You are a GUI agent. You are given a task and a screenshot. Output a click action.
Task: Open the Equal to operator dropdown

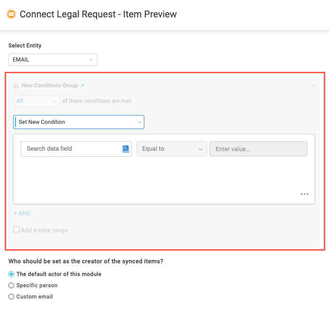(171, 149)
